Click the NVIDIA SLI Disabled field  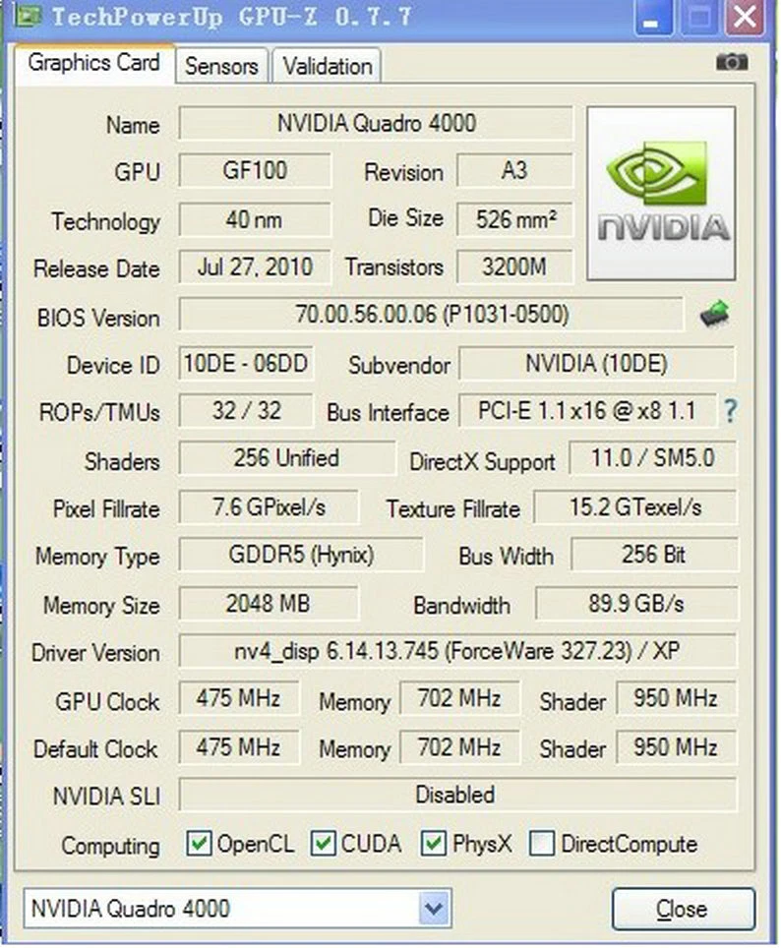[457, 795]
